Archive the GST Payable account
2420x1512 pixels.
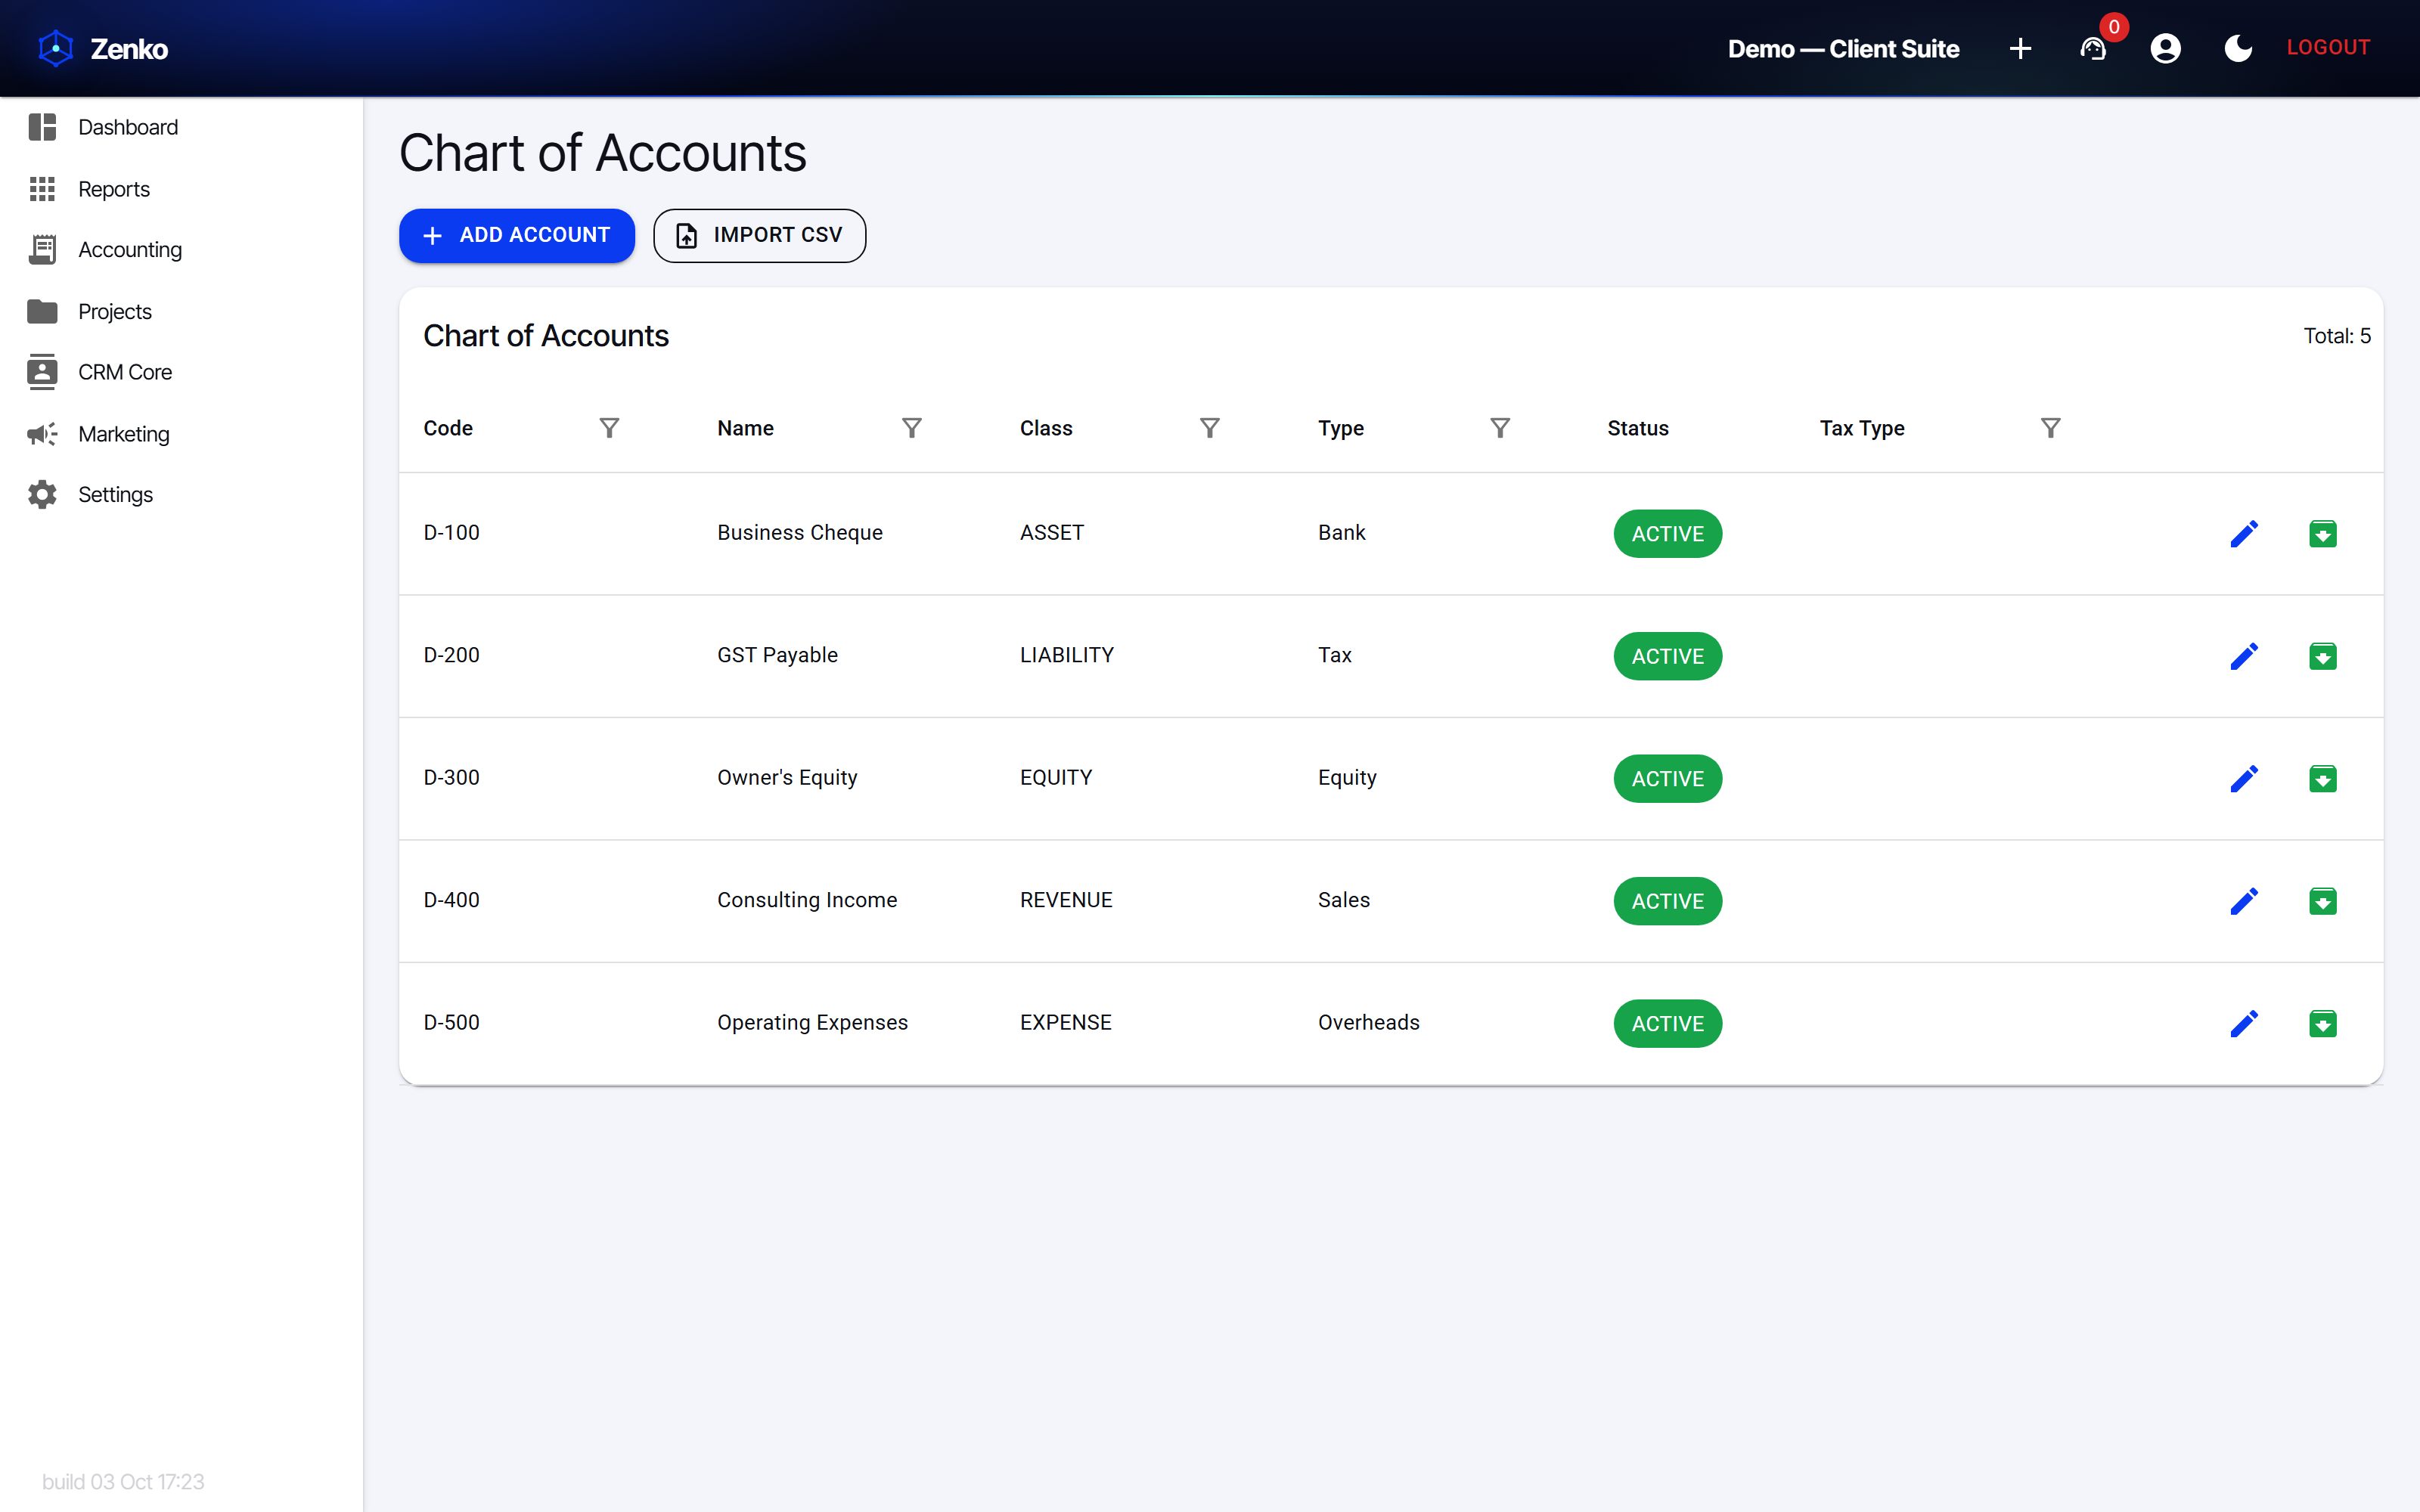click(x=2323, y=656)
